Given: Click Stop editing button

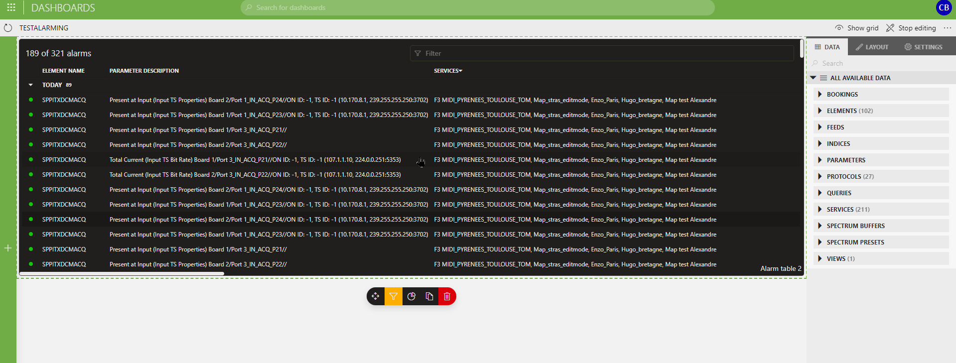Looking at the screenshot, I should coord(911,28).
